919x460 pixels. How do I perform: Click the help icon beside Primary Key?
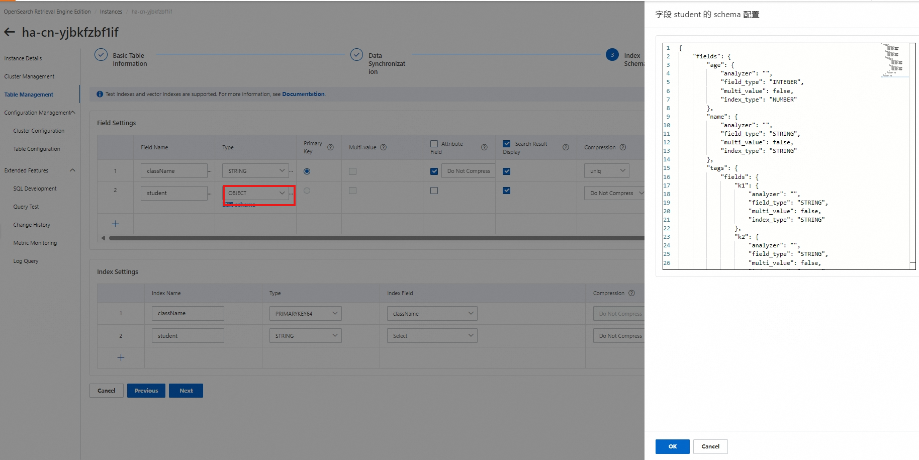pos(330,147)
